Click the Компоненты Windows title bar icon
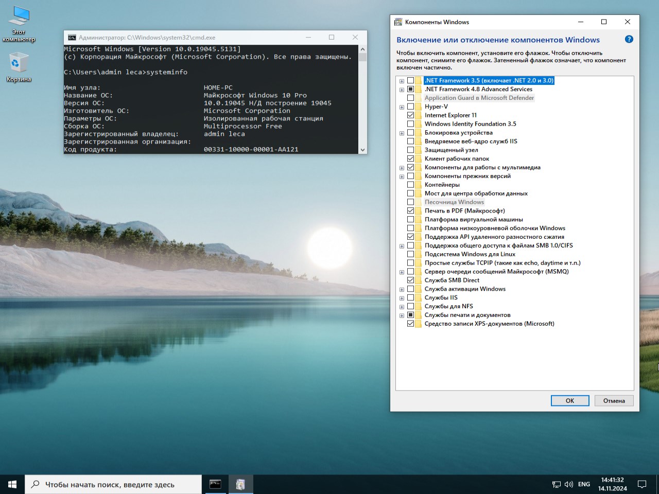Screen dimensions: 659x494 pyautogui.click(x=398, y=22)
